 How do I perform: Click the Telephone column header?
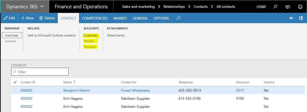[186, 82]
